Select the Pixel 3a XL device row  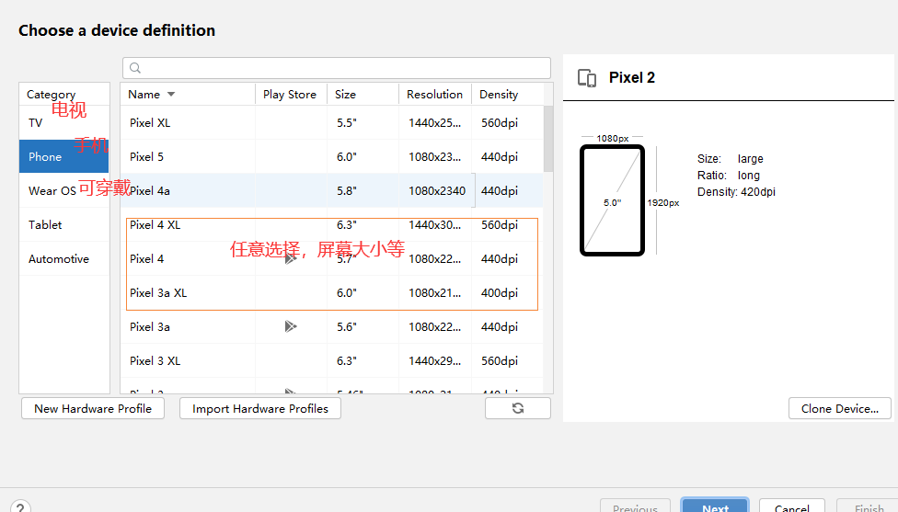pos(331,293)
